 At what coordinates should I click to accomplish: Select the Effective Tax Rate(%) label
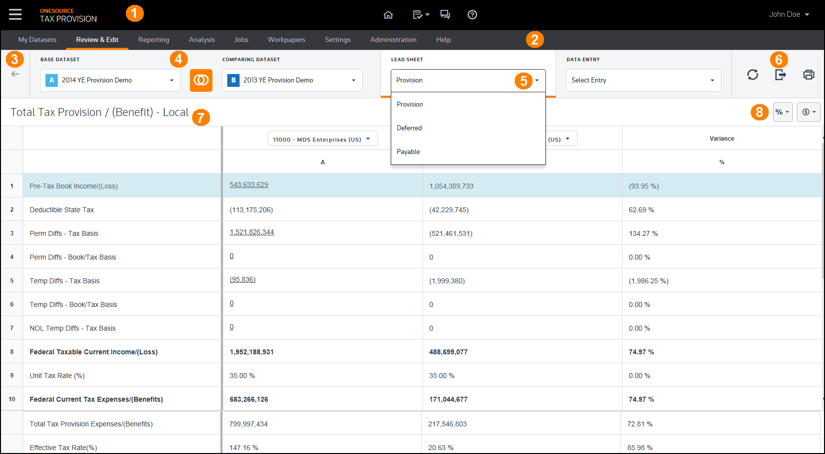pyautogui.click(x=63, y=448)
